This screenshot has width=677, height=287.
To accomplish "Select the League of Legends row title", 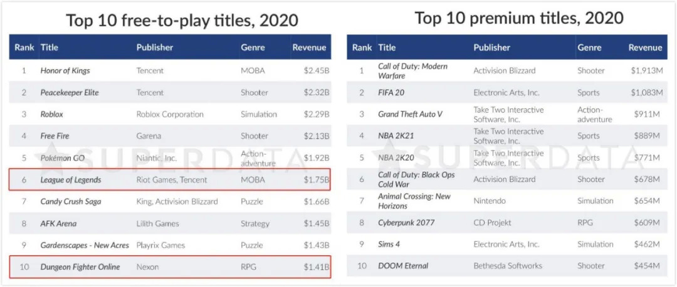I will coord(71,180).
